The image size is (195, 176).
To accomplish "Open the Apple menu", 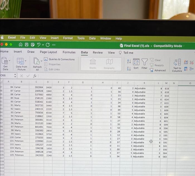I will coord(2,37).
